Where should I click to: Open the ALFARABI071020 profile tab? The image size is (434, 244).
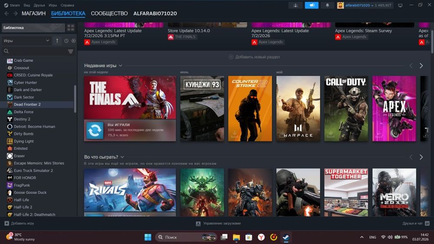tap(155, 13)
